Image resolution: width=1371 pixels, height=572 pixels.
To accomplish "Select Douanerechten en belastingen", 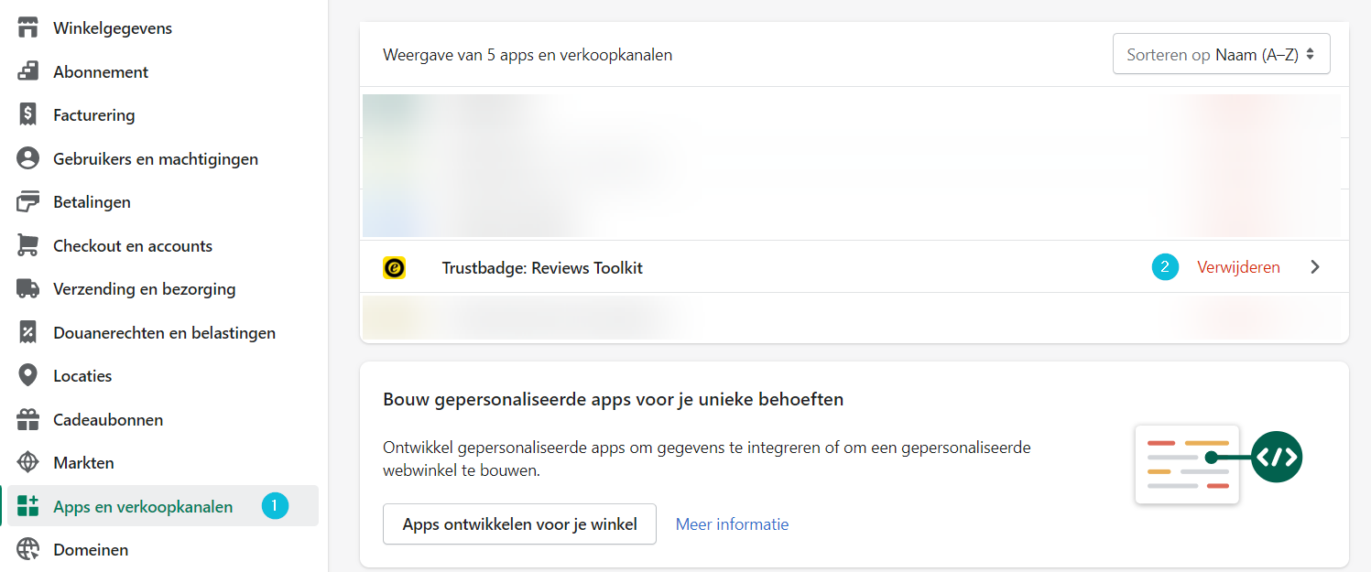I will coord(163,332).
